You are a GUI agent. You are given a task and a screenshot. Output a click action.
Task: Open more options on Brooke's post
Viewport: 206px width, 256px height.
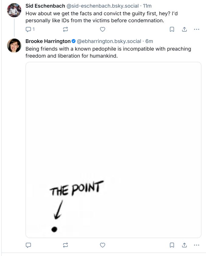pyautogui.click(x=197, y=245)
